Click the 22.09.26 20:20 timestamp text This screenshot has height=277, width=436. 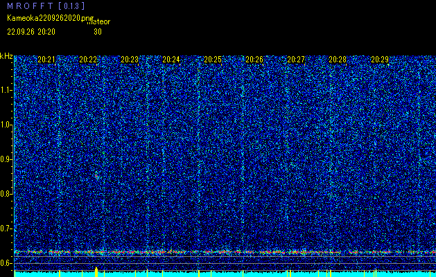(x=31, y=32)
